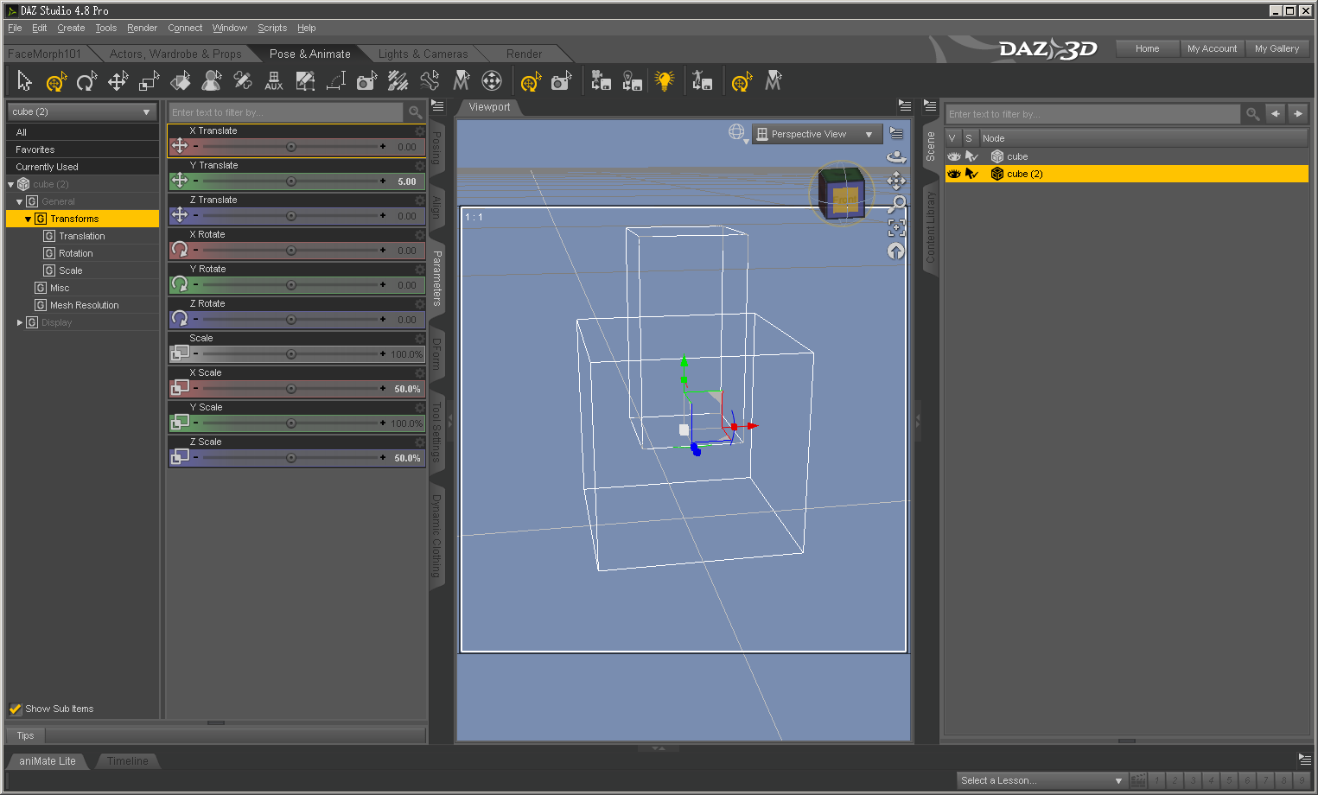Open the Timeline tab
This screenshot has width=1318, height=795.
128,760
